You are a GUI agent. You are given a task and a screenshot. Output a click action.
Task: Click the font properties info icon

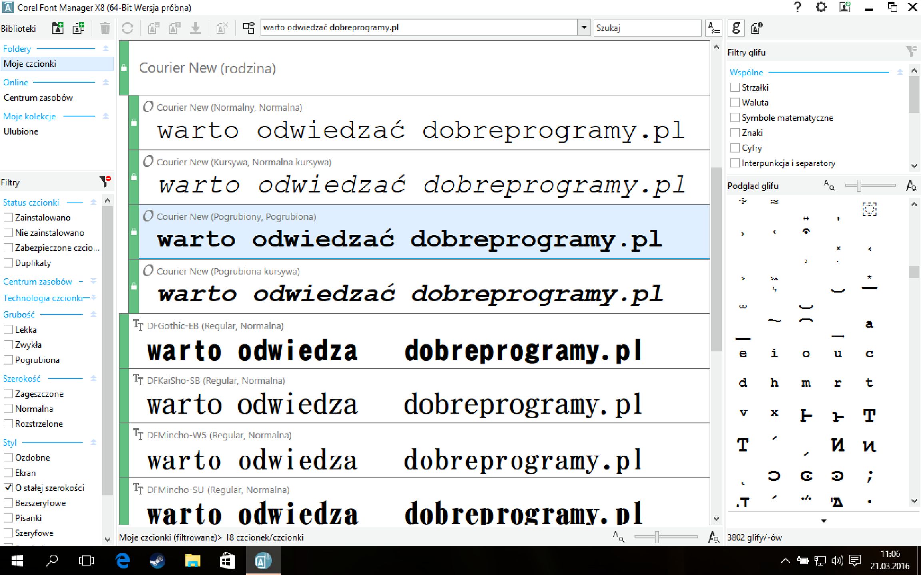(x=756, y=28)
